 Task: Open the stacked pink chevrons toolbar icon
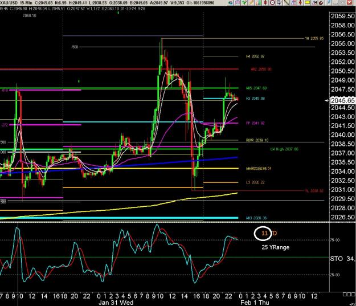(238, 2)
